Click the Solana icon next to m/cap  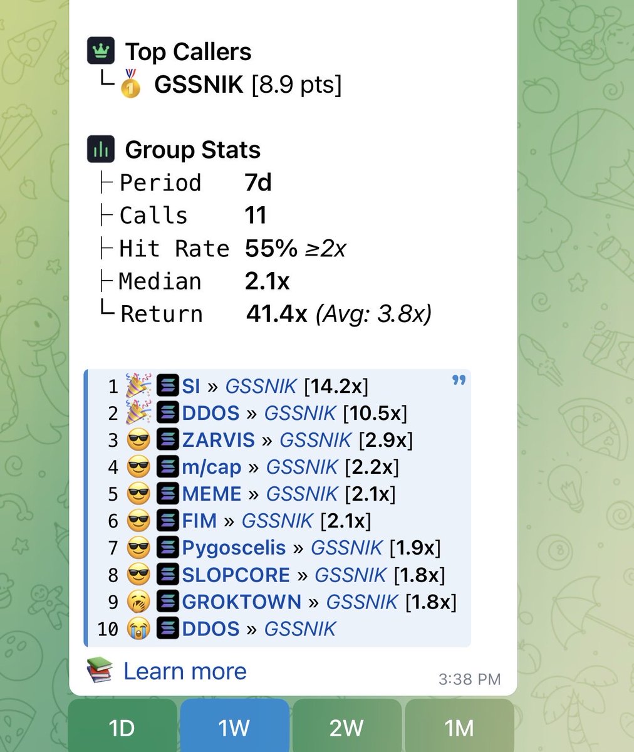168,467
